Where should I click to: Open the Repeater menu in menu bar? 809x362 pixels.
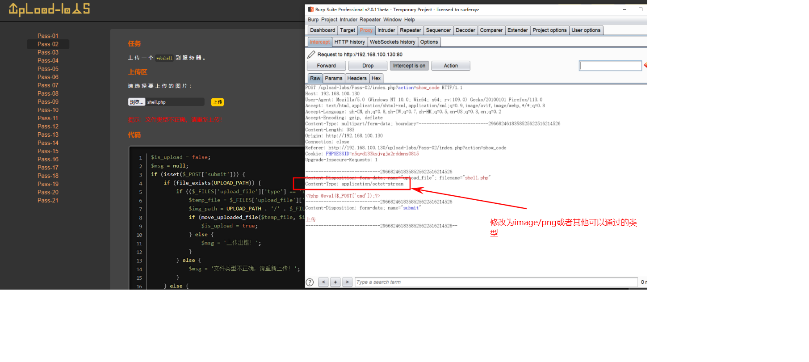pyautogui.click(x=370, y=20)
